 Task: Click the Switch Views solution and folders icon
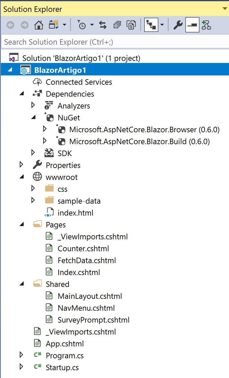click(x=54, y=25)
